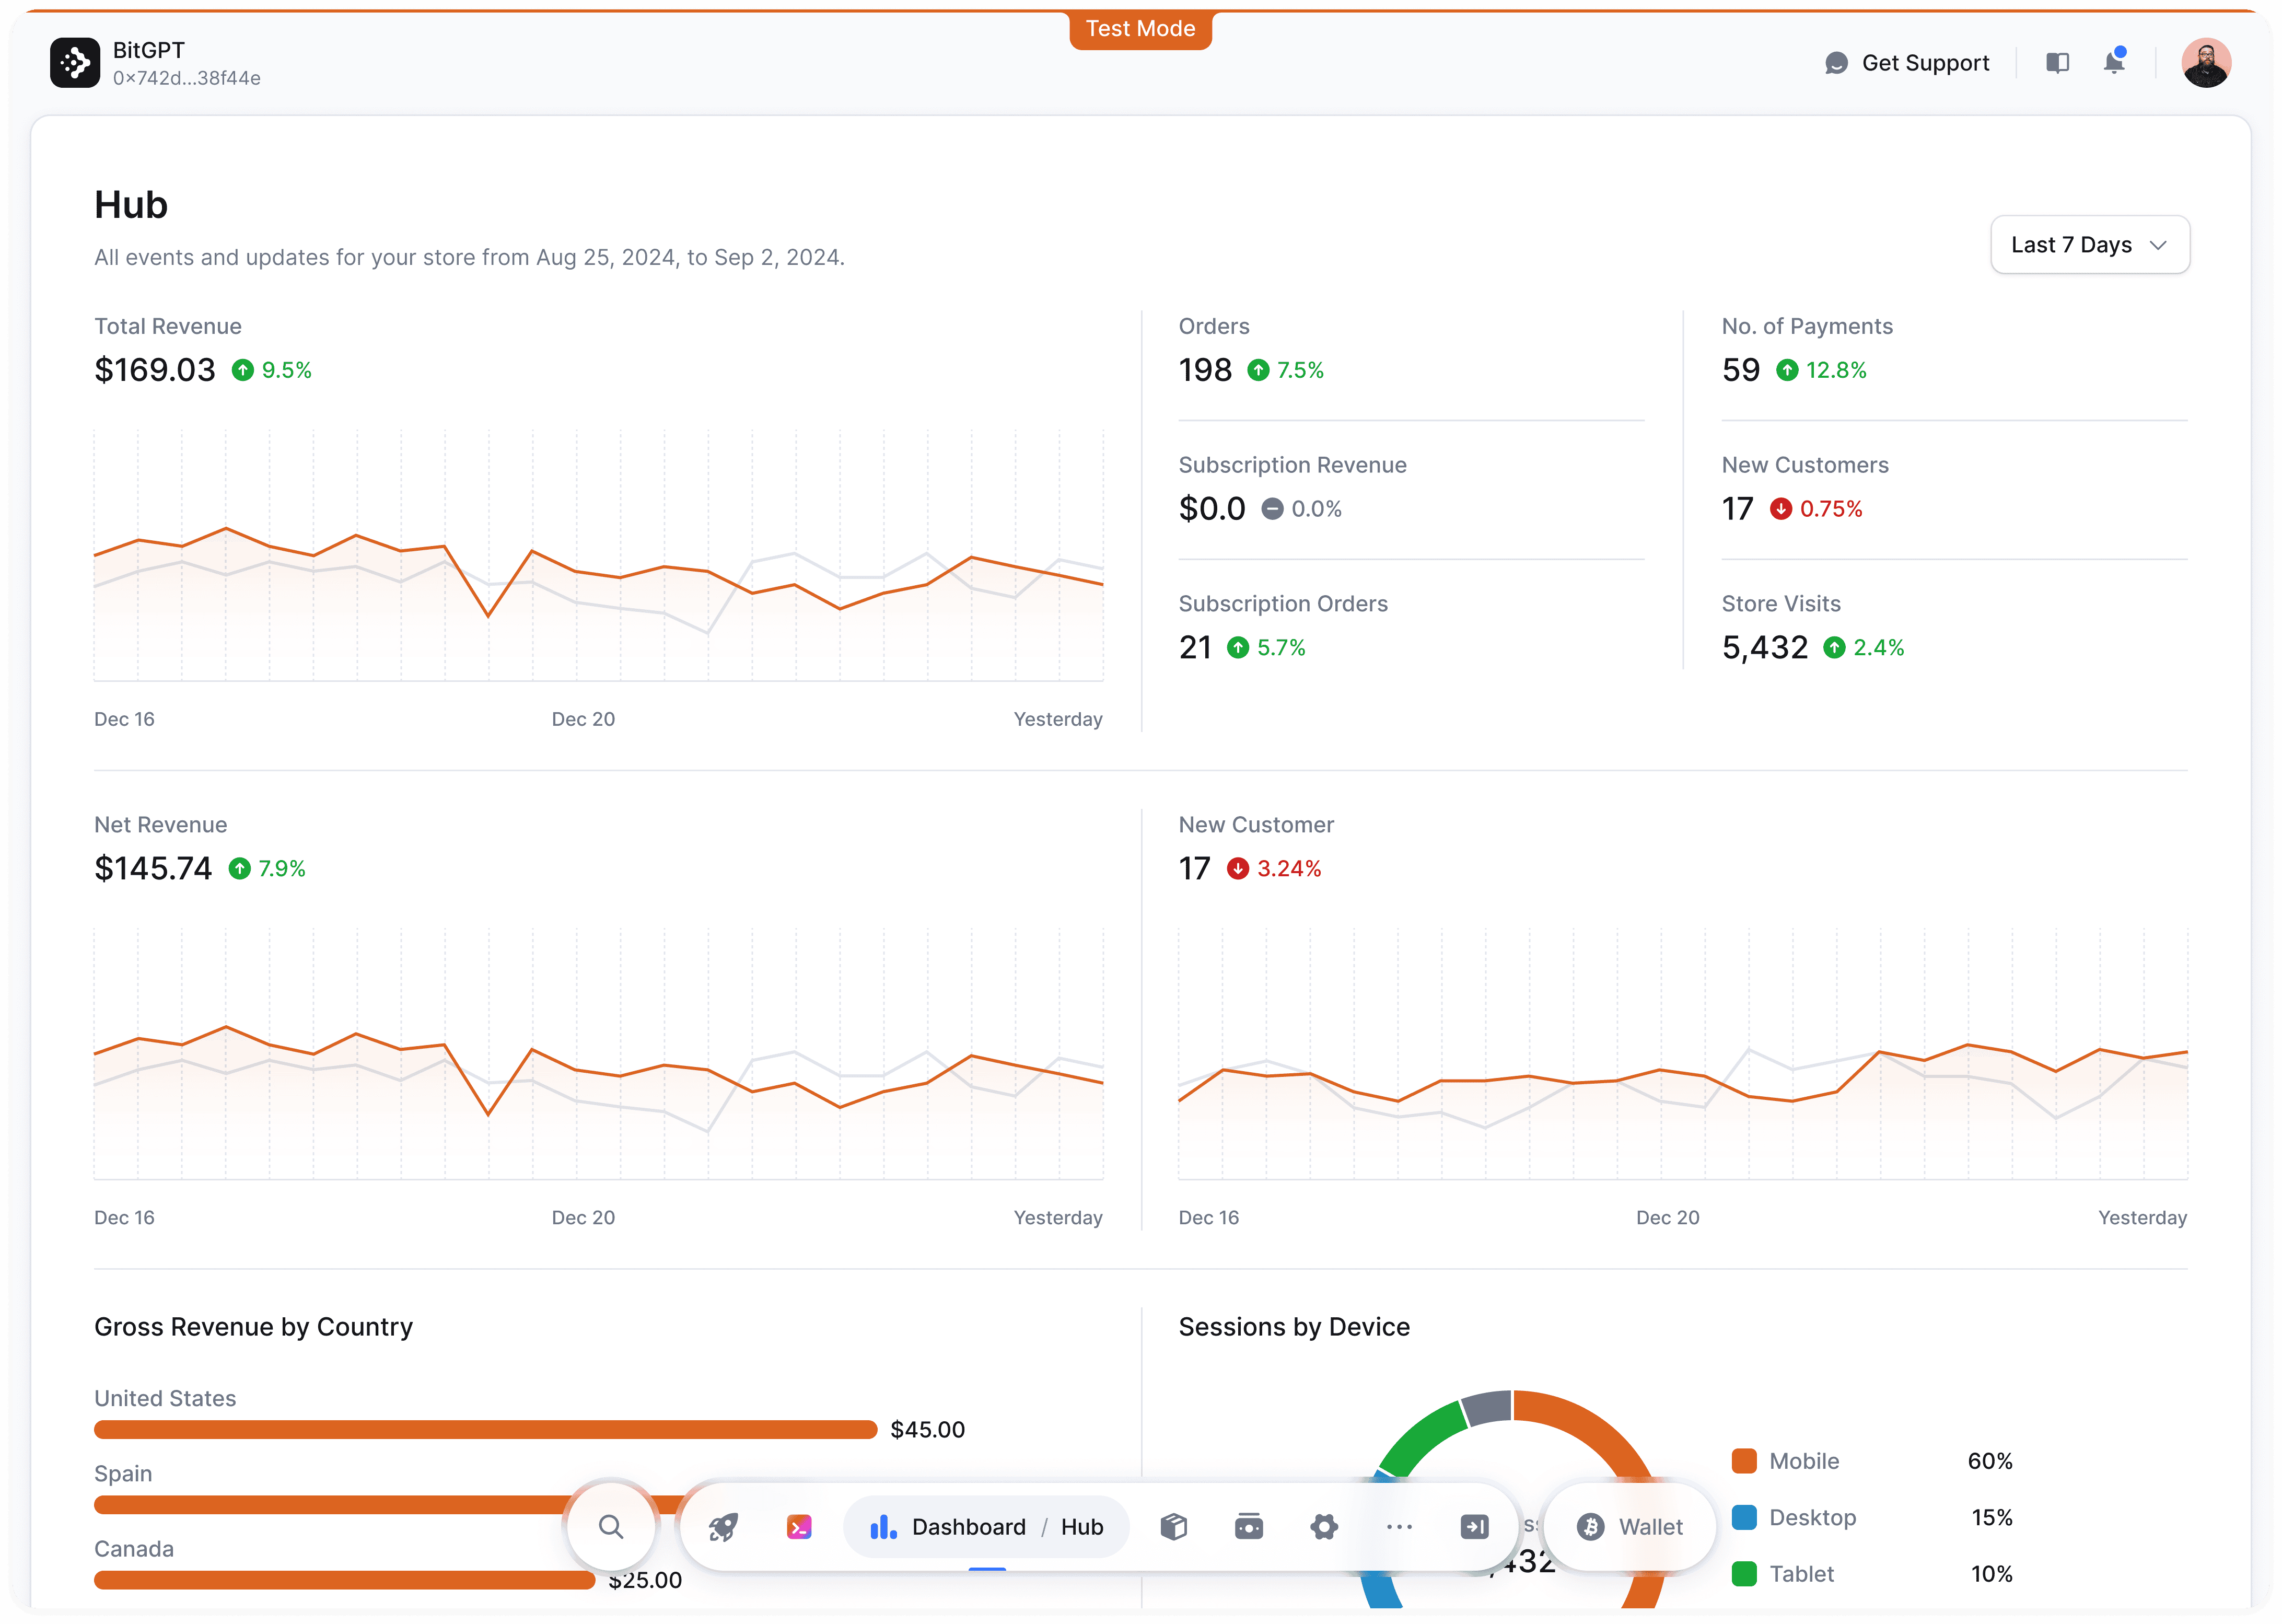The height and width of the screenshot is (1624, 2282).
Task: Select the package/products icon in the dock
Action: coord(1174,1527)
